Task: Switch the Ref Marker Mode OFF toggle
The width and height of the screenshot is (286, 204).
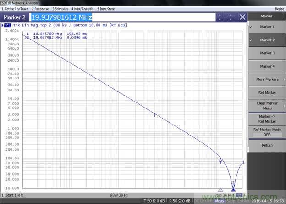Action: [x=267, y=132]
